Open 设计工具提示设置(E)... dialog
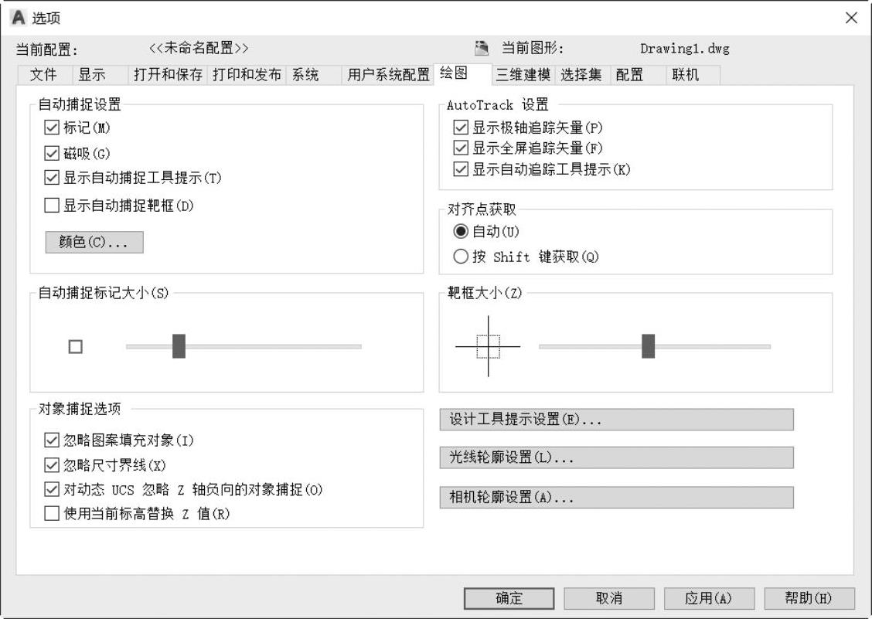 [x=616, y=420]
